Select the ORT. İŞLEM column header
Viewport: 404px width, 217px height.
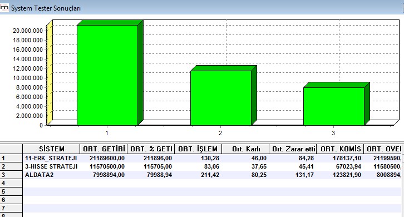(x=198, y=149)
